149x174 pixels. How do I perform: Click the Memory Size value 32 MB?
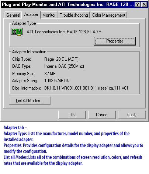coord(50,74)
